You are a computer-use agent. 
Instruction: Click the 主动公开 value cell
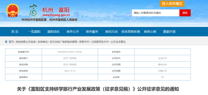tap(162, 58)
